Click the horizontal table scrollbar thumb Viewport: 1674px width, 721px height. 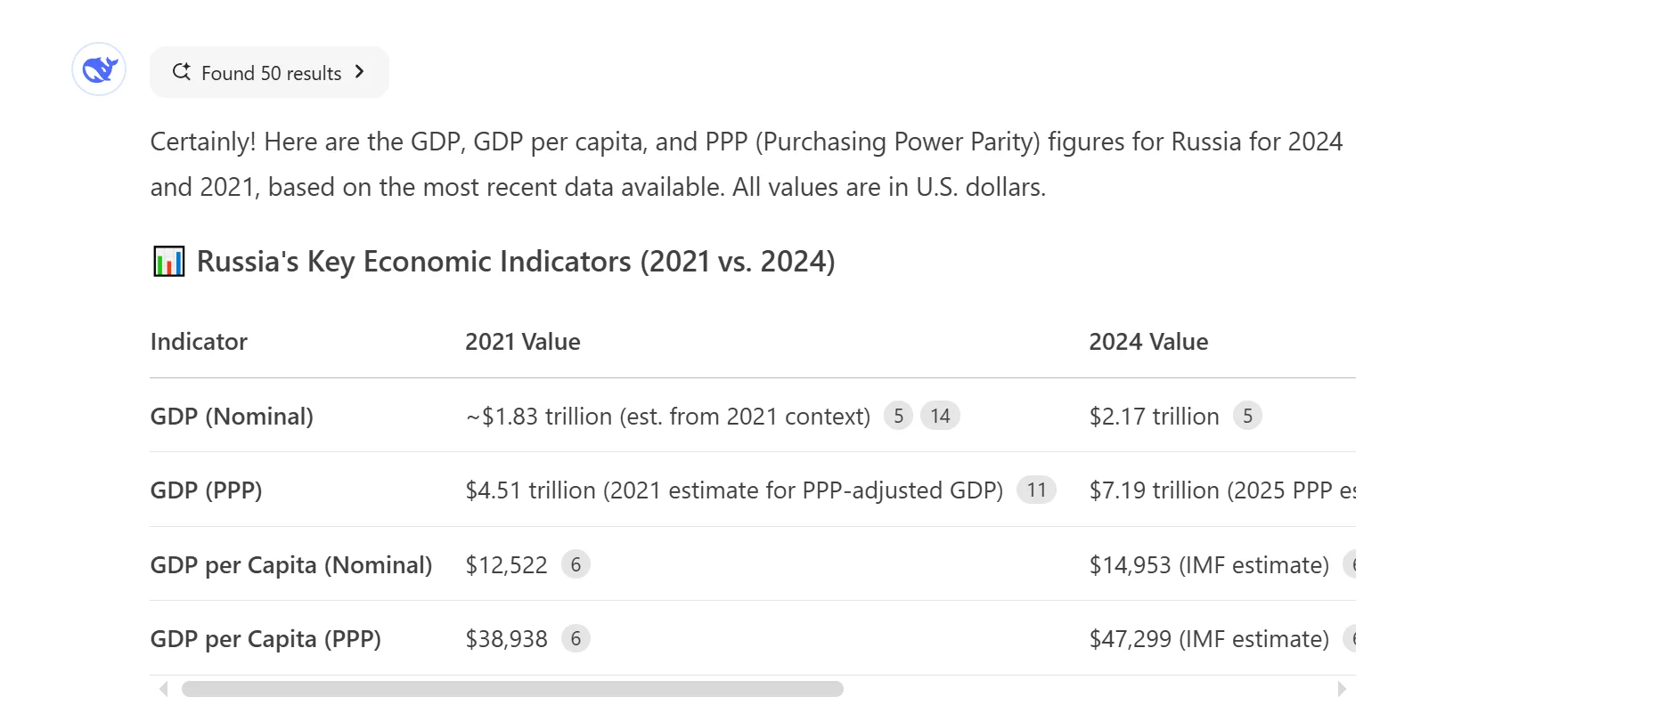512,689
